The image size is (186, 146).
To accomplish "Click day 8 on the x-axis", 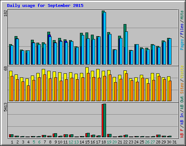I will pyautogui.click(x=50, y=142).
